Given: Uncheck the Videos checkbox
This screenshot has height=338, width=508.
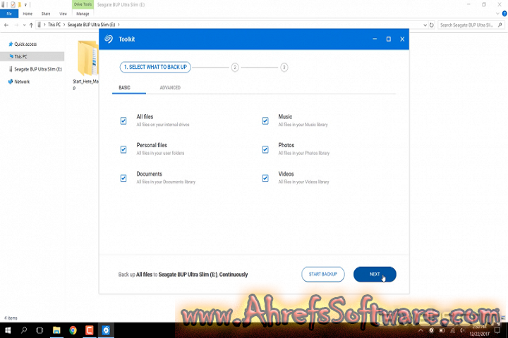Looking at the screenshot, I should coord(265,178).
